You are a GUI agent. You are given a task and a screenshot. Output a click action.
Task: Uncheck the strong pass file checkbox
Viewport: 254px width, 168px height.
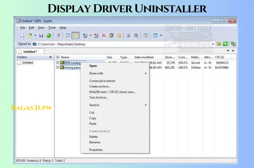coord(58,67)
